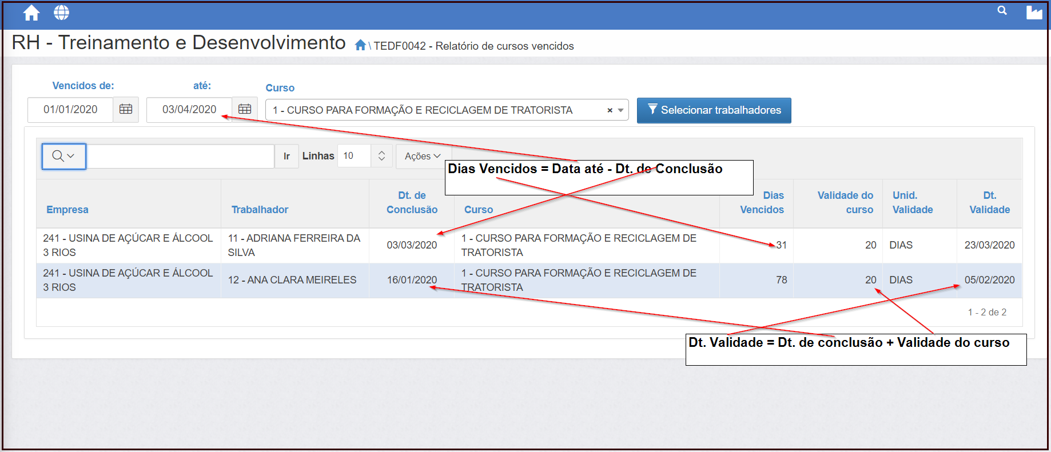Screen dimensions: 1051x452
Task: Click validity date 23/03/2020
Action: (989, 245)
